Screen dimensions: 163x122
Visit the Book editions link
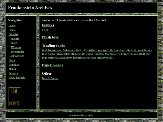pos(16,56)
